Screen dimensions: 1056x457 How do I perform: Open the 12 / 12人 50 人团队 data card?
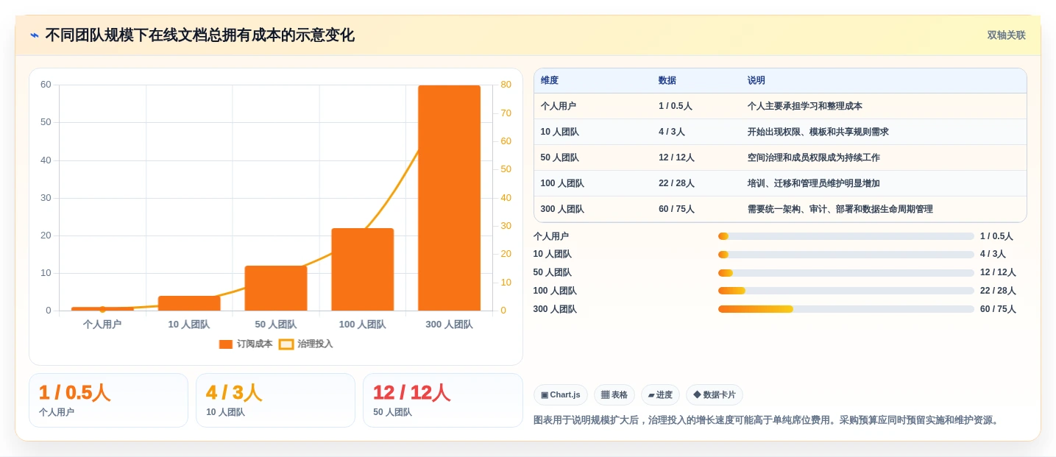point(442,400)
